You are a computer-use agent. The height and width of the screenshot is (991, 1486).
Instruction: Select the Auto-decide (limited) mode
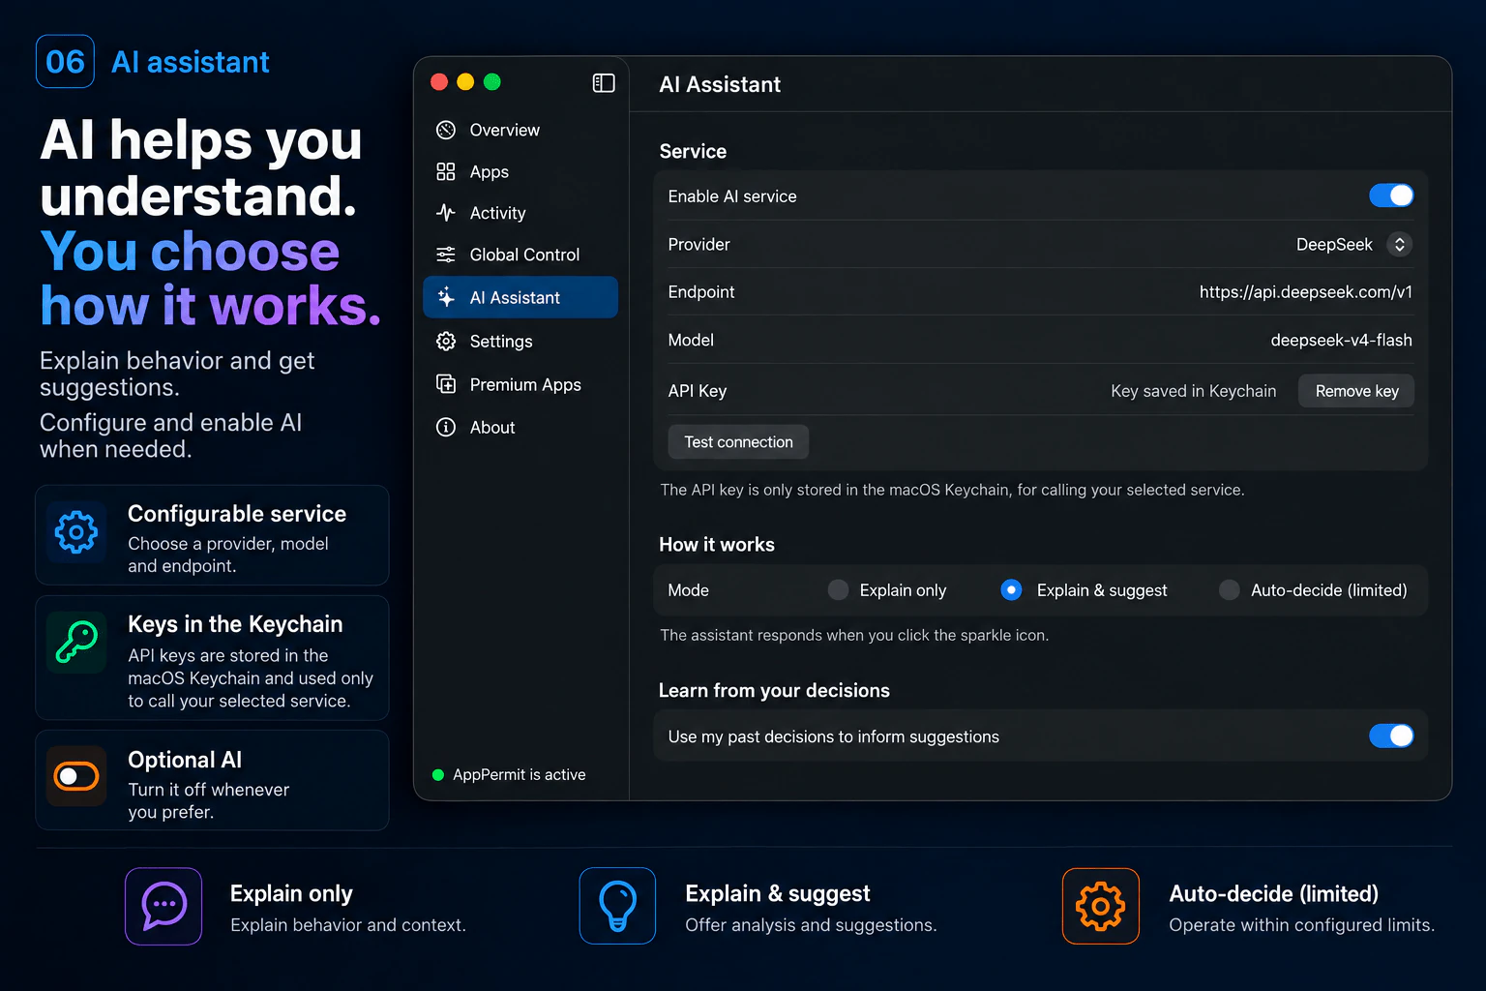[1230, 590]
